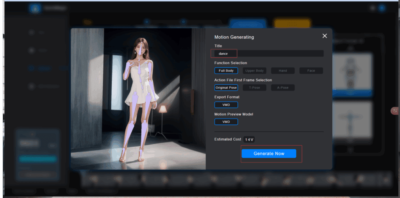The image size is (400, 198).
Task: Close the Motion Generating dialog
Action: [325, 36]
